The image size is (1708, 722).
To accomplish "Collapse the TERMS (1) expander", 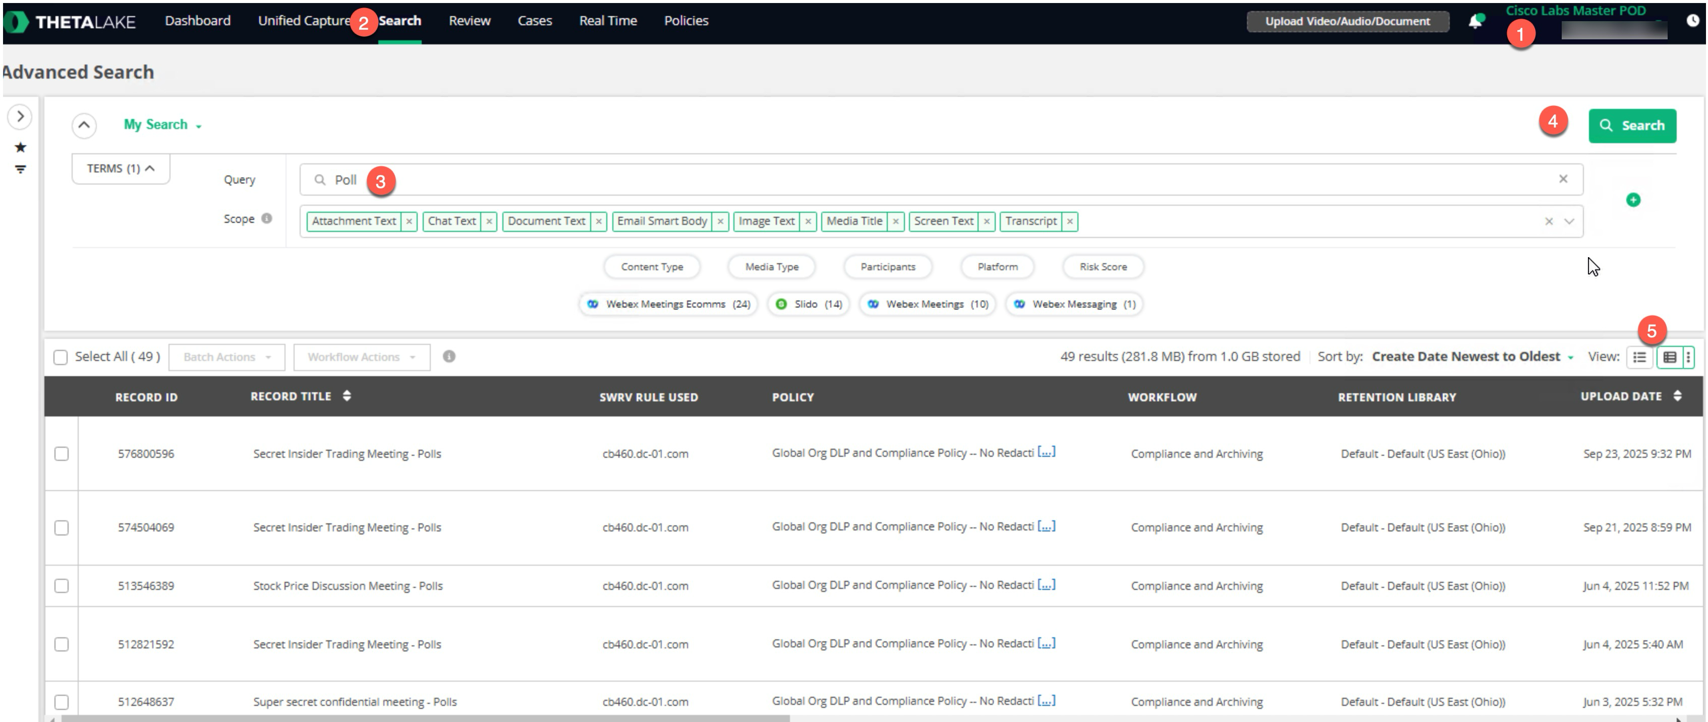I will click(121, 168).
